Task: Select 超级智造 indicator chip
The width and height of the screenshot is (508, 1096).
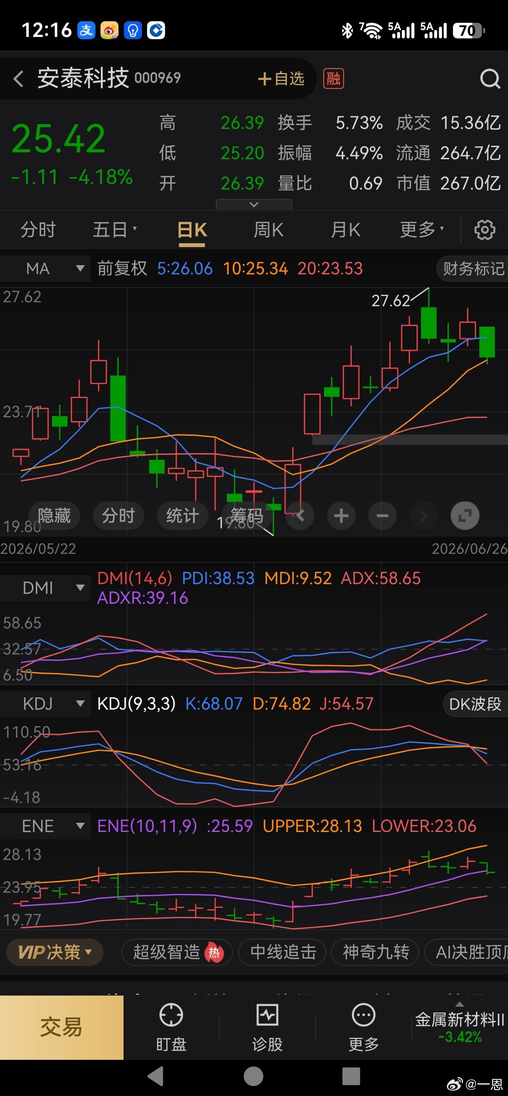Action: (x=177, y=952)
